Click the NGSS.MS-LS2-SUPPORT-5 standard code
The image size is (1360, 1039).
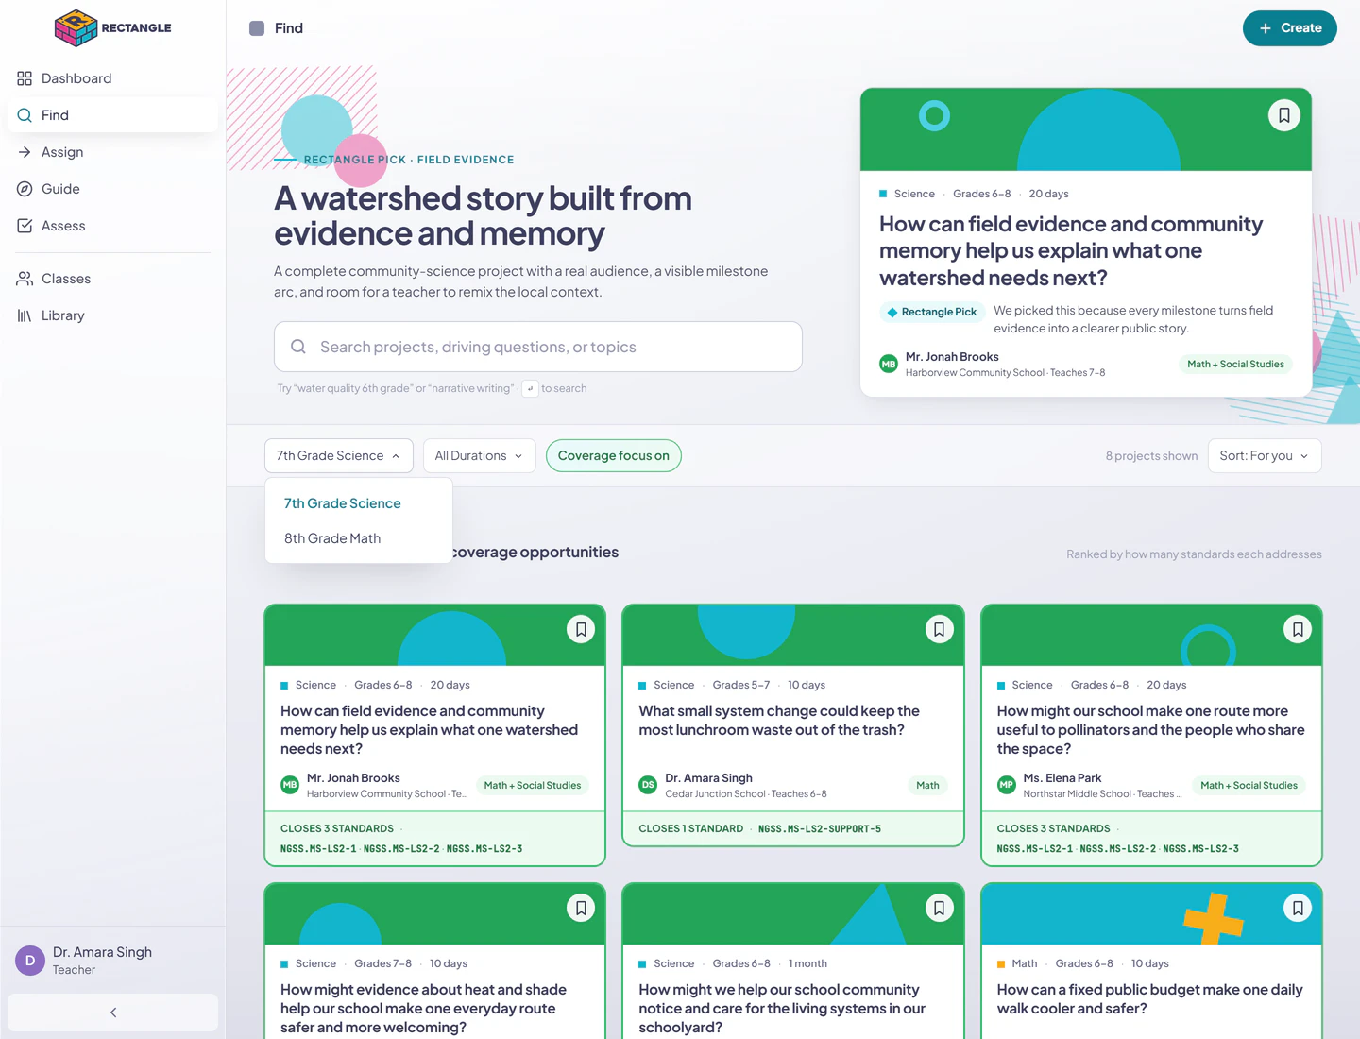(820, 829)
